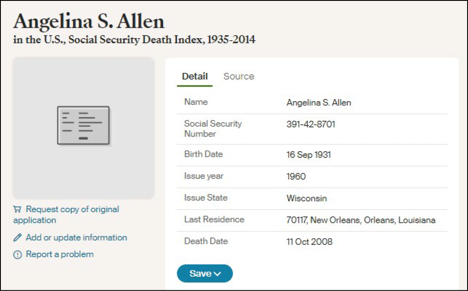Click Add or update information link
468x291 pixels.
click(x=76, y=237)
